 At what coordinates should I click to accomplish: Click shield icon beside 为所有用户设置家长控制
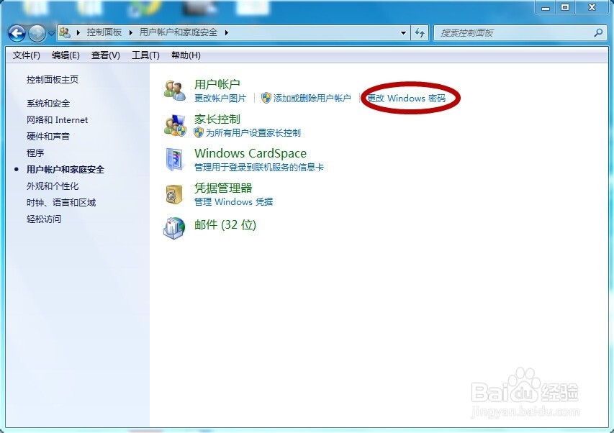199,132
